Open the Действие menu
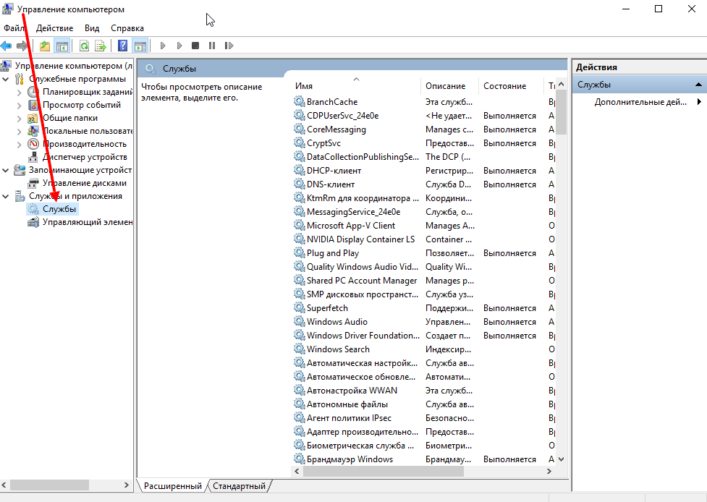 pyautogui.click(x=54, y=28)
